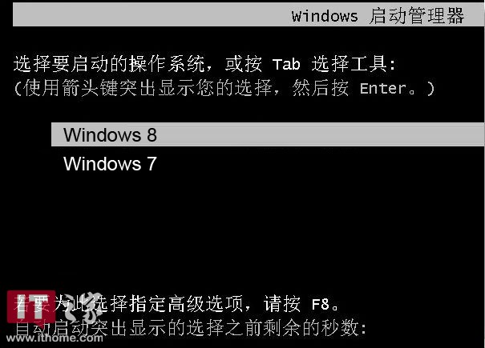Select the Windows 8 boot entry
This screenshot has width=485, height=348.
[x=268, y=134]
